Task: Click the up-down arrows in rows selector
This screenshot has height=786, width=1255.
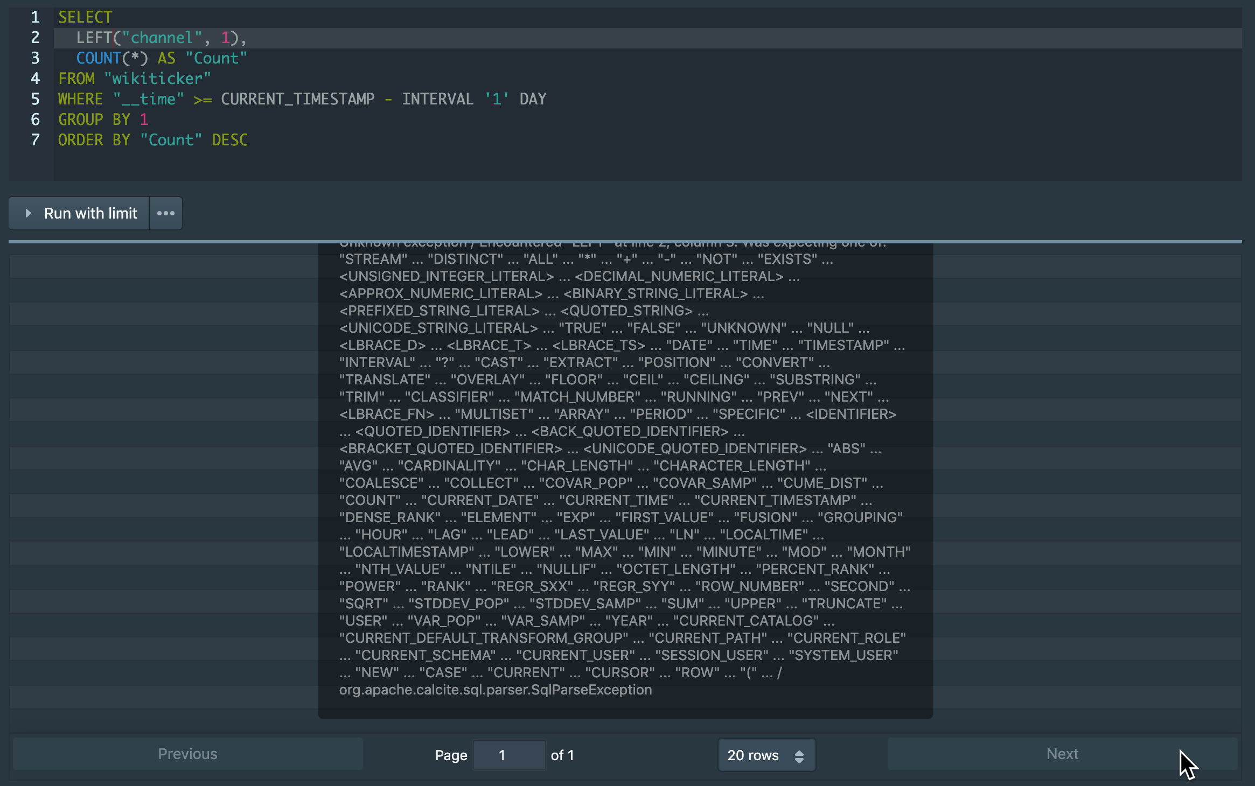Action: 799,756
